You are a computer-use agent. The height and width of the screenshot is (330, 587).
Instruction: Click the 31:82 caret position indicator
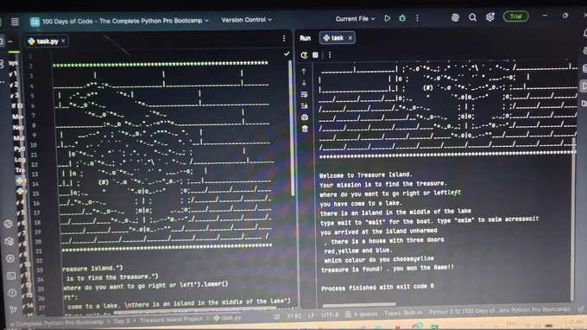[293, 316]
